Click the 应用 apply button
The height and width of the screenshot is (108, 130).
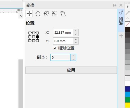pos(71,70)
